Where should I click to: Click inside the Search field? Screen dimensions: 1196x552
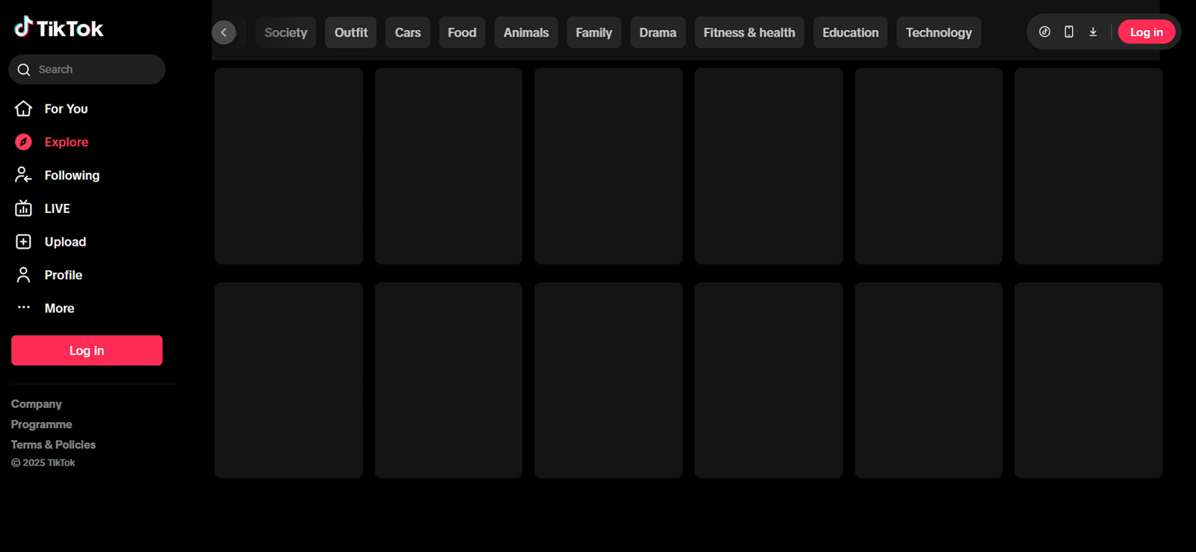(87, 69)
